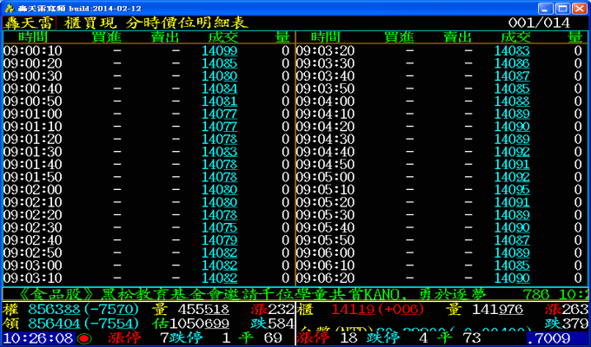Screen dimensions: 591x347
Task: Minimize the 轟天雷 window
Action: coord(545,9)
